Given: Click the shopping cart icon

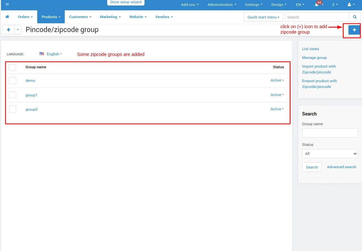Looking at the screenshot, I should pyautogui.click(x=7, y=5).
